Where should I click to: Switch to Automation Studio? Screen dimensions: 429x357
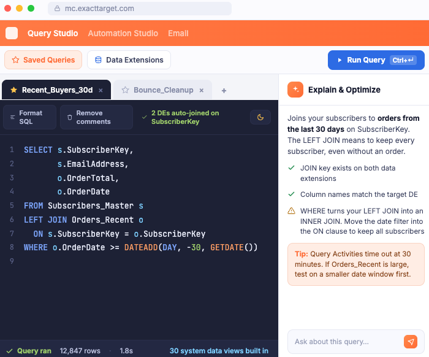pos(123,33)
